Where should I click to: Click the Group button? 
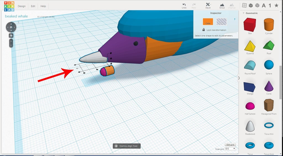coord(222,6)
